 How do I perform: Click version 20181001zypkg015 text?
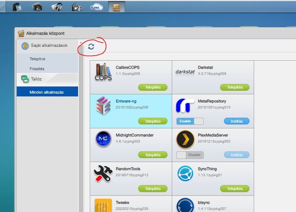(x=214, y=107)
